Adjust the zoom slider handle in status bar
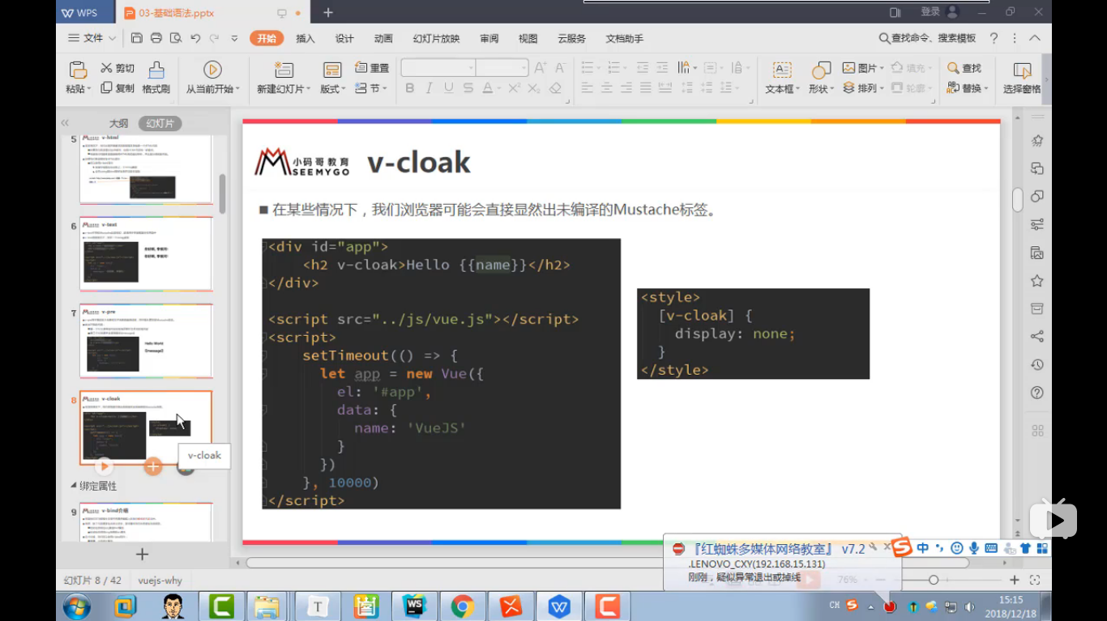 point(934,580)
